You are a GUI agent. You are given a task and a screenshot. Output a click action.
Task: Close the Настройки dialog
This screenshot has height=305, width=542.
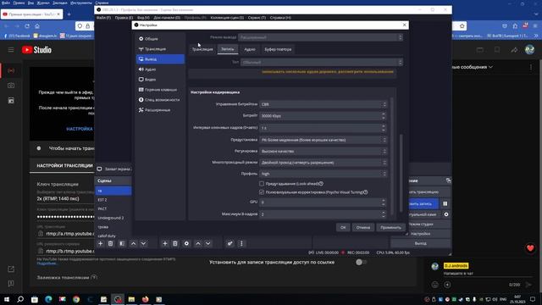click(405, 25)
